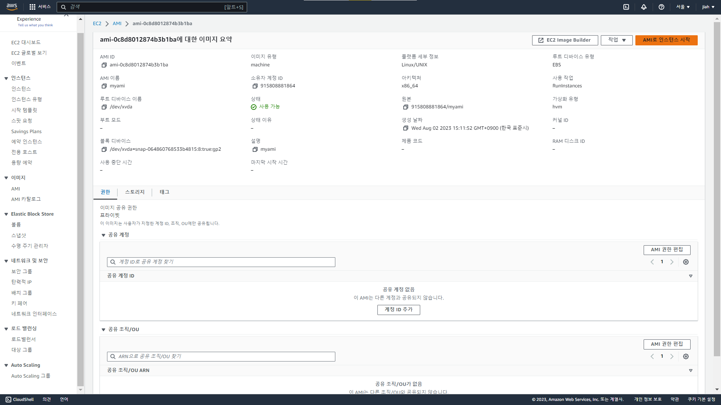Switch to the 태그 tab
This screenshot has width=721, height=405.
[x=164, y=192]
